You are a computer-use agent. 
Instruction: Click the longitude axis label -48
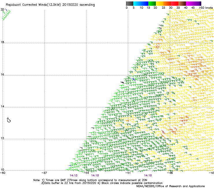170,173
